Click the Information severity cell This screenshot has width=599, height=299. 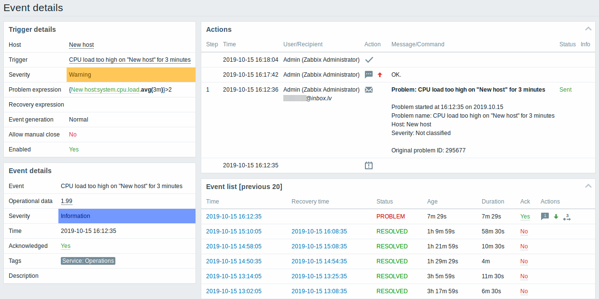(127, 216)
